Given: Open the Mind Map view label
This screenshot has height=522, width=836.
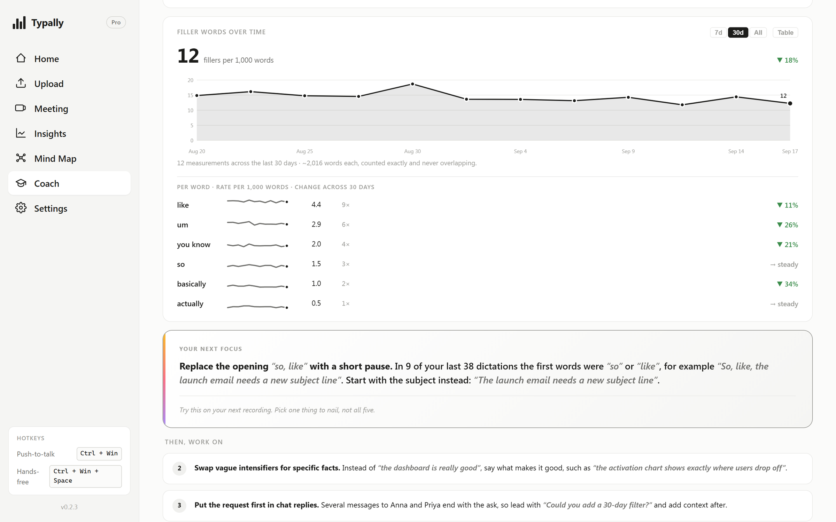Looking at the screenshot, I should click(55, 159).
